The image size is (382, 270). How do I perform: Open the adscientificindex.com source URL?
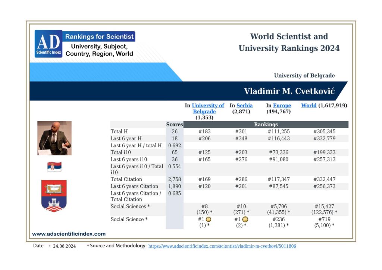[222, 246]
